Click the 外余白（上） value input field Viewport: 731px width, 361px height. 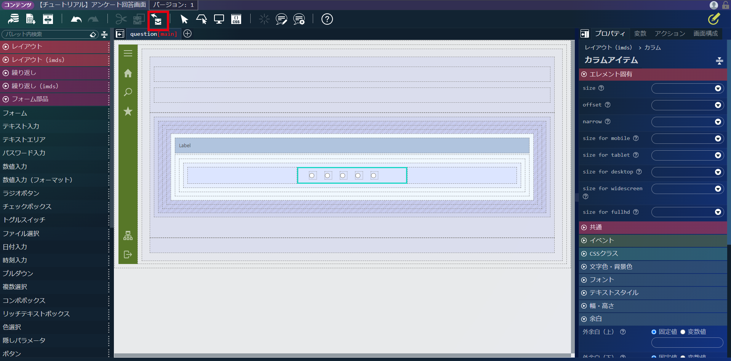coord(687,343)
